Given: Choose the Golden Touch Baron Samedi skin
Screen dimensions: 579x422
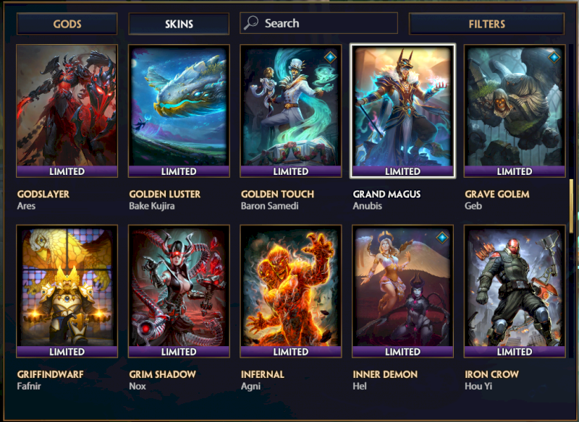Looking at the screenshot, I should 291,111.
